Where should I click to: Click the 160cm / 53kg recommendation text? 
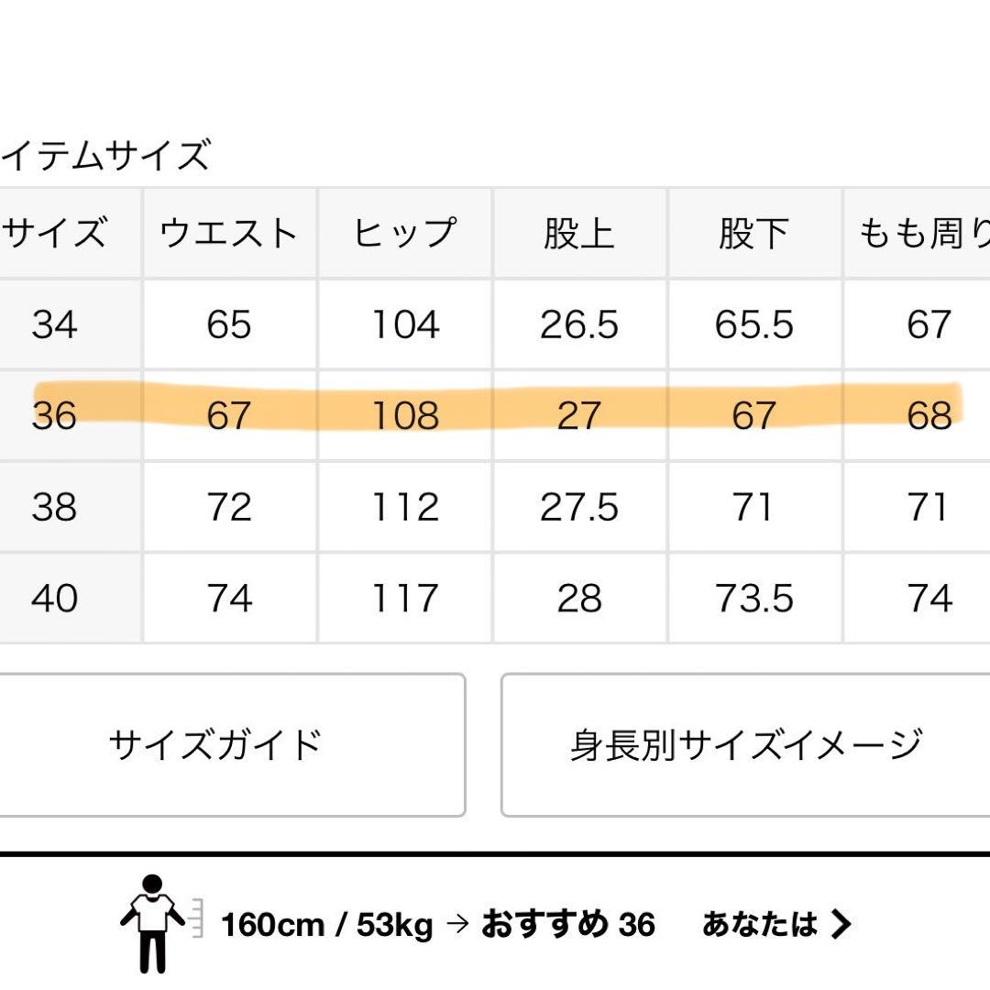326,925
